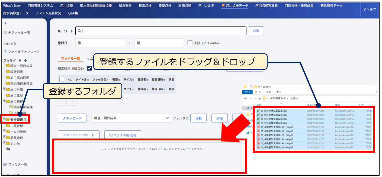This screenshot has width=382, height=177.
Task: Expand the 品質管理 folder
Action: point(5,137)
